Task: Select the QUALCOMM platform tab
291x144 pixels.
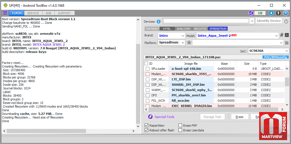Action: tap(183, 29)
